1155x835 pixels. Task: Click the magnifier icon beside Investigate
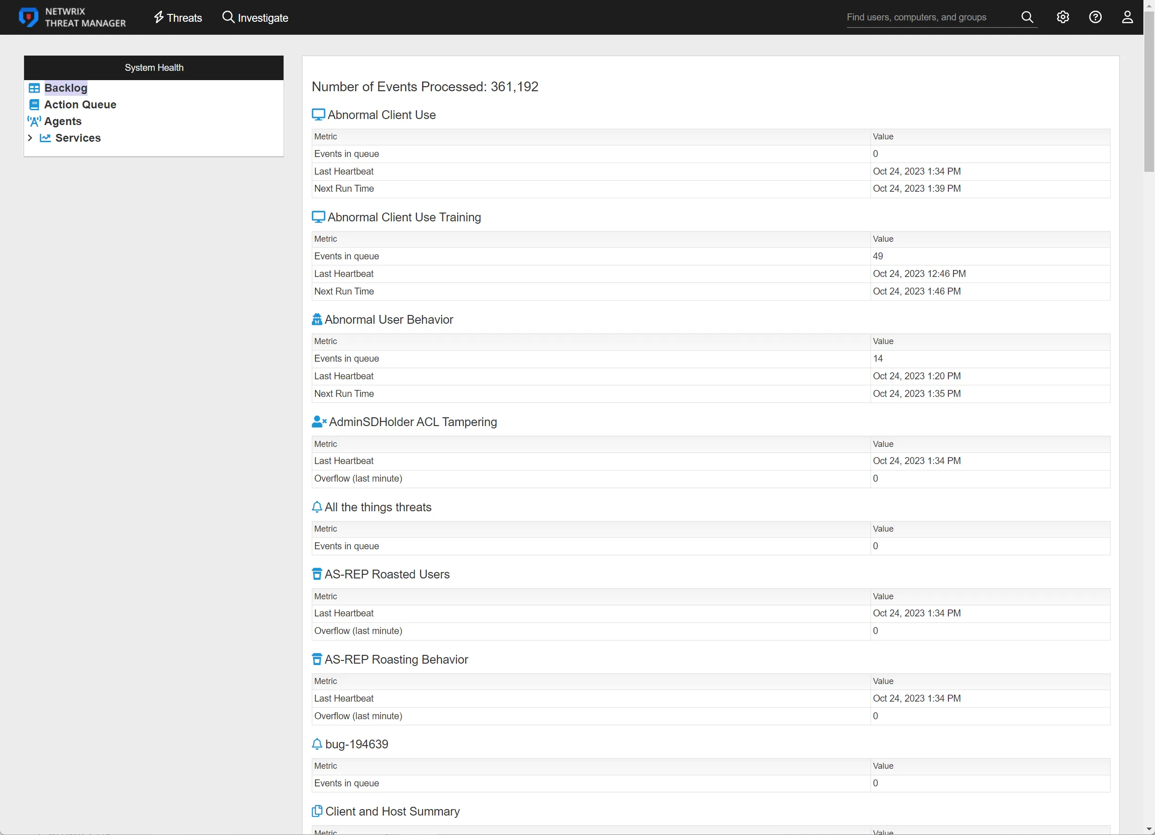229,17
